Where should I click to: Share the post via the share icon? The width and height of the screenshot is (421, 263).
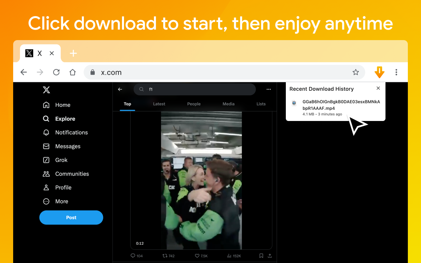[x=270, y=256]
